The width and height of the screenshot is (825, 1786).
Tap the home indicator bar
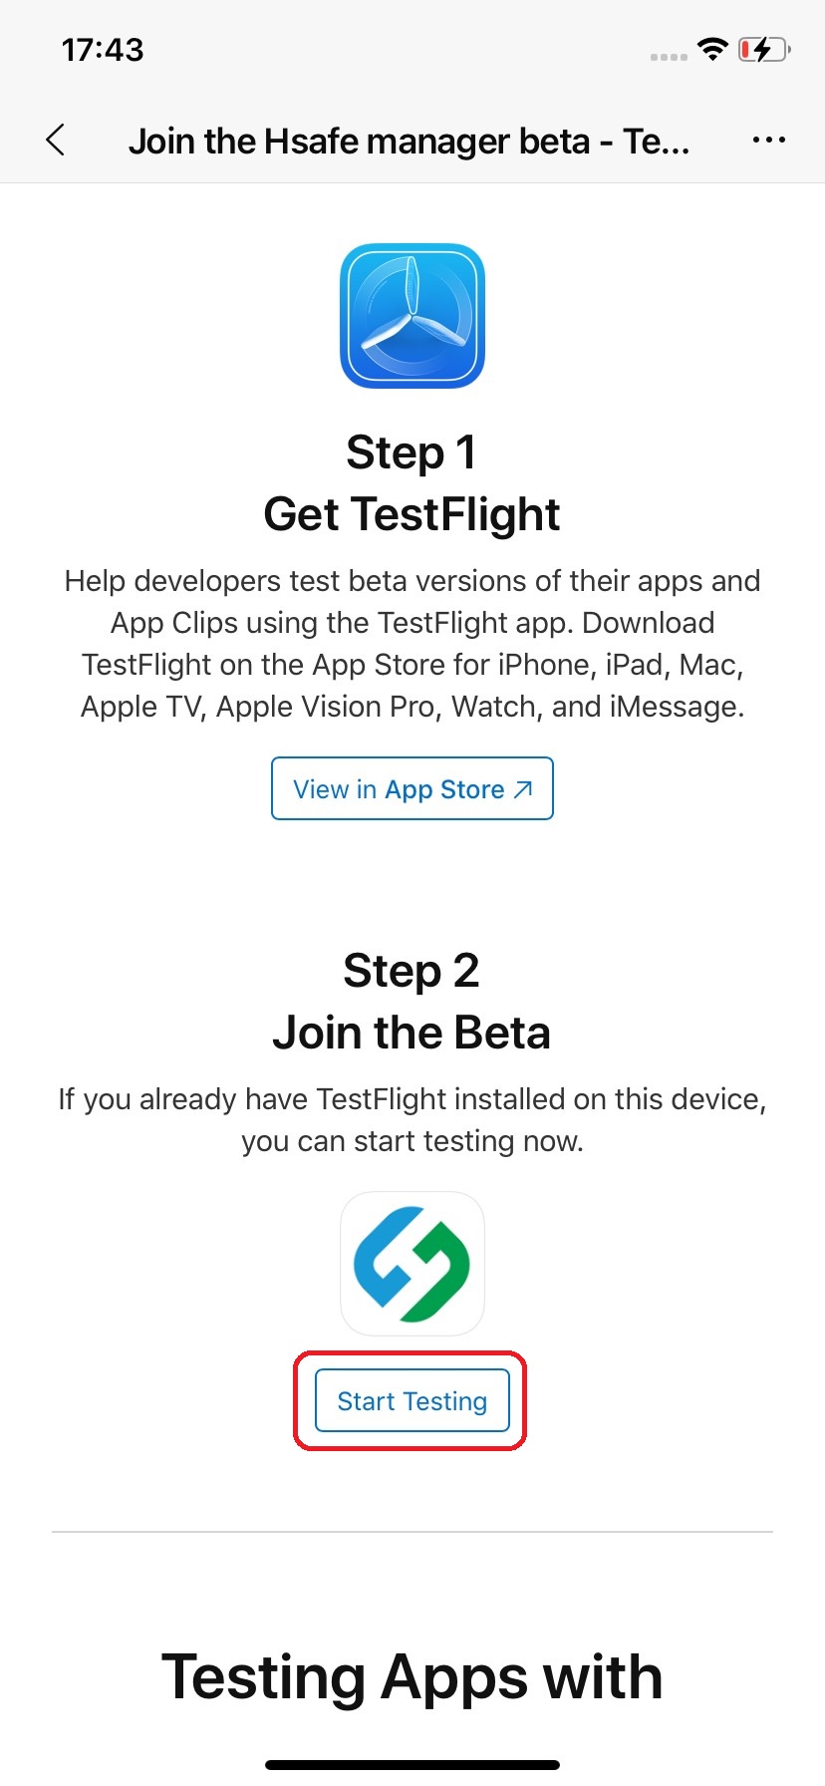tap(412, 1765)
